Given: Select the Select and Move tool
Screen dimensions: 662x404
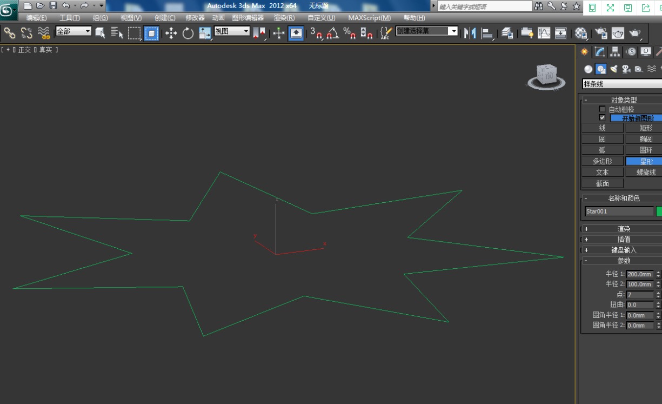Looking at the screenshot, I should (x=171, y=33).
